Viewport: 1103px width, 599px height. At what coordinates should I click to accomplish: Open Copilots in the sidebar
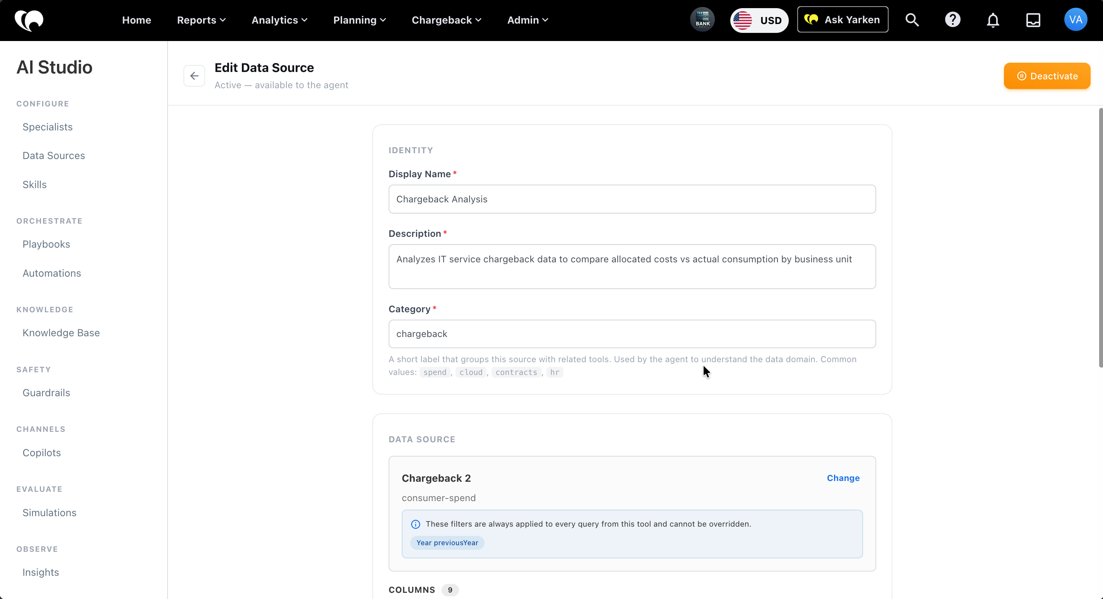click(41, 453)
